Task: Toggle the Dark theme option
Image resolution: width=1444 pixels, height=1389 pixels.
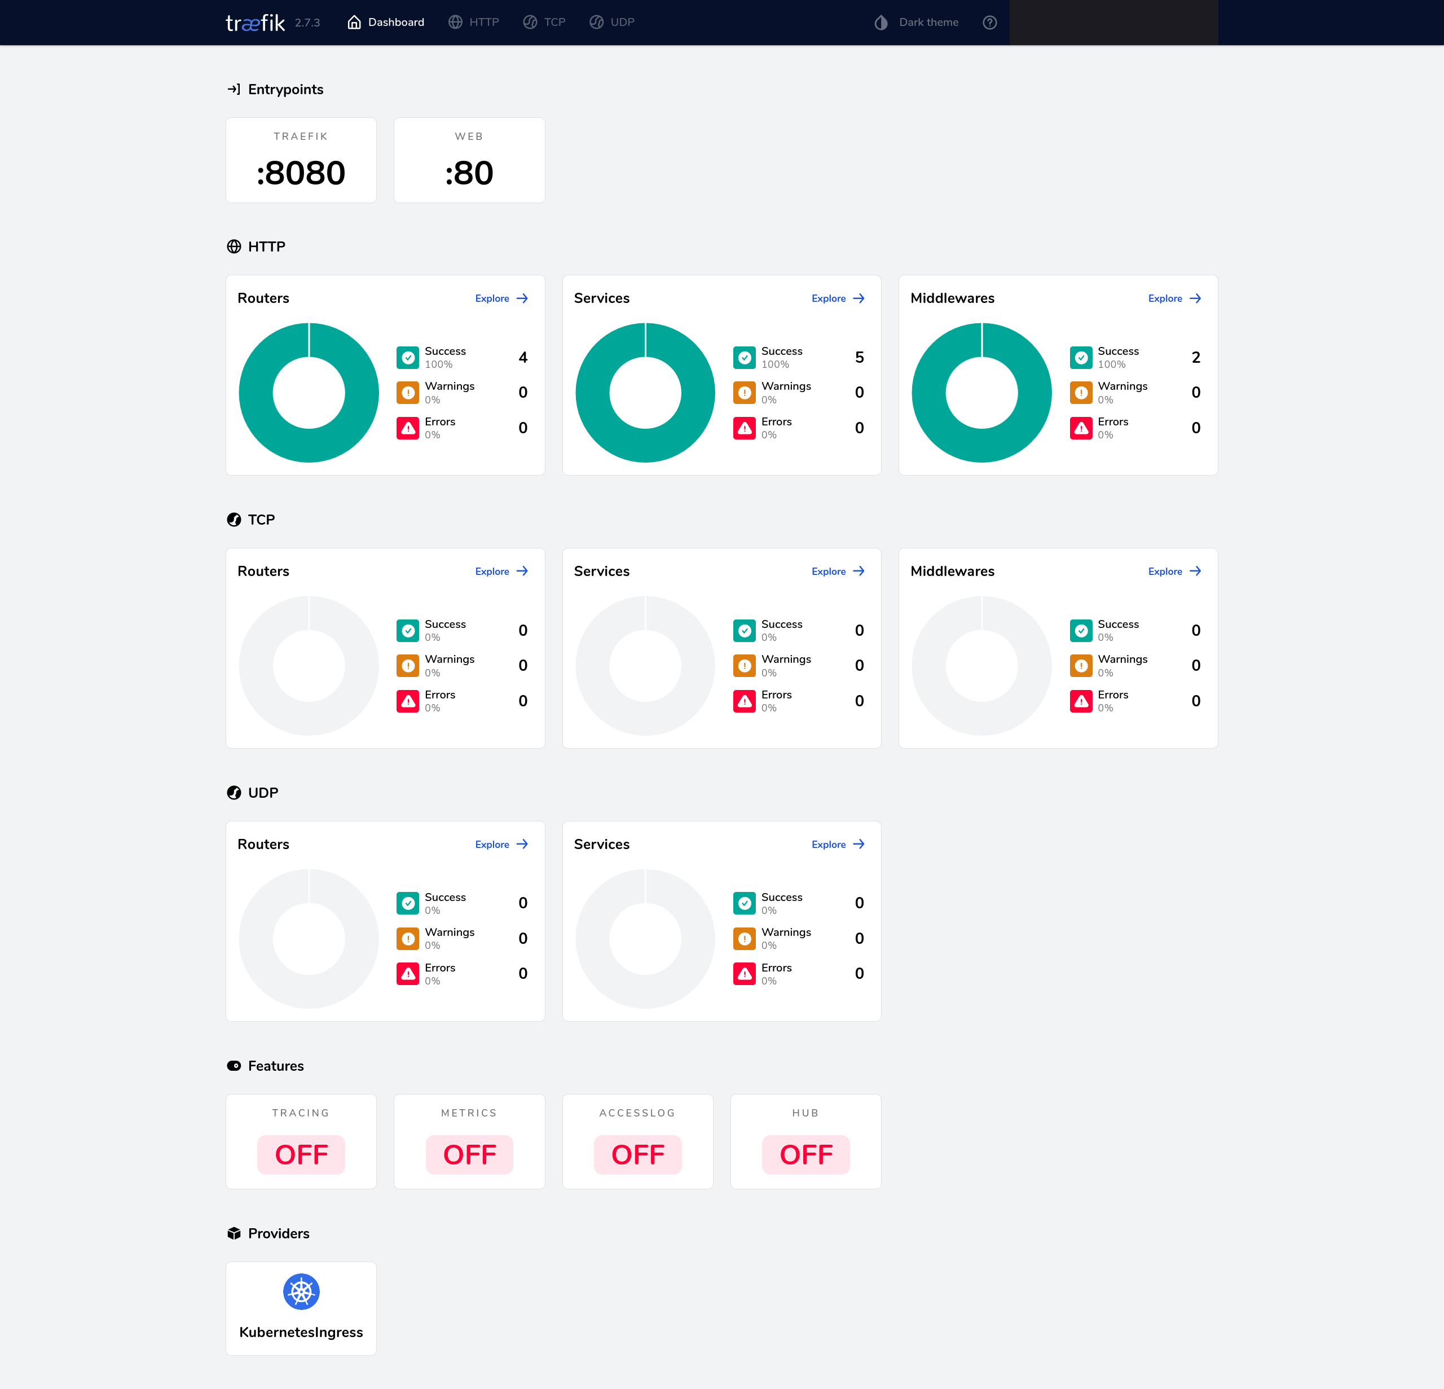Action: click(x=917, y=22)
